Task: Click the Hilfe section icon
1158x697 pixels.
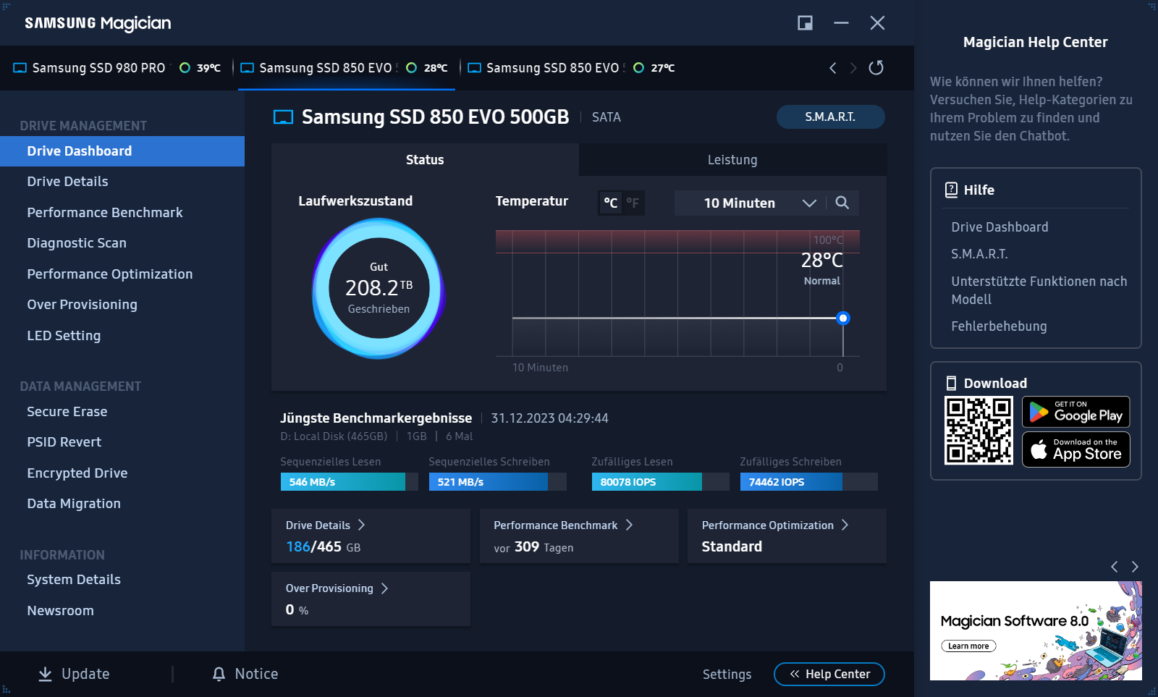Action: click(x=951, y=190)
